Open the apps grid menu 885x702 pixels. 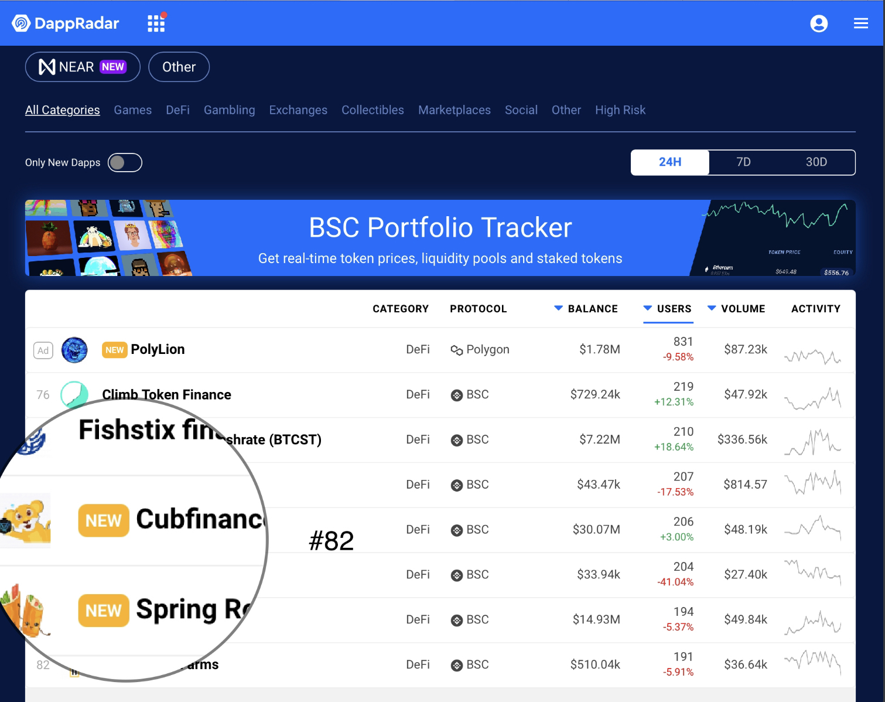click(156, 23)
